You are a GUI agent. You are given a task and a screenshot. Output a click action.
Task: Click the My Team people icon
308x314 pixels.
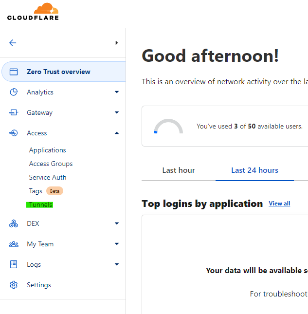[14, 244]
